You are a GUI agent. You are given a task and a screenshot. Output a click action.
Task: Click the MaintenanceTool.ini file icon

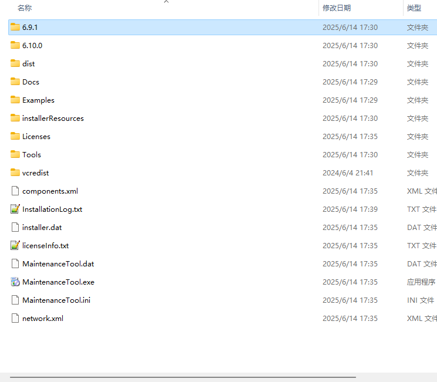tap(15, 300)
